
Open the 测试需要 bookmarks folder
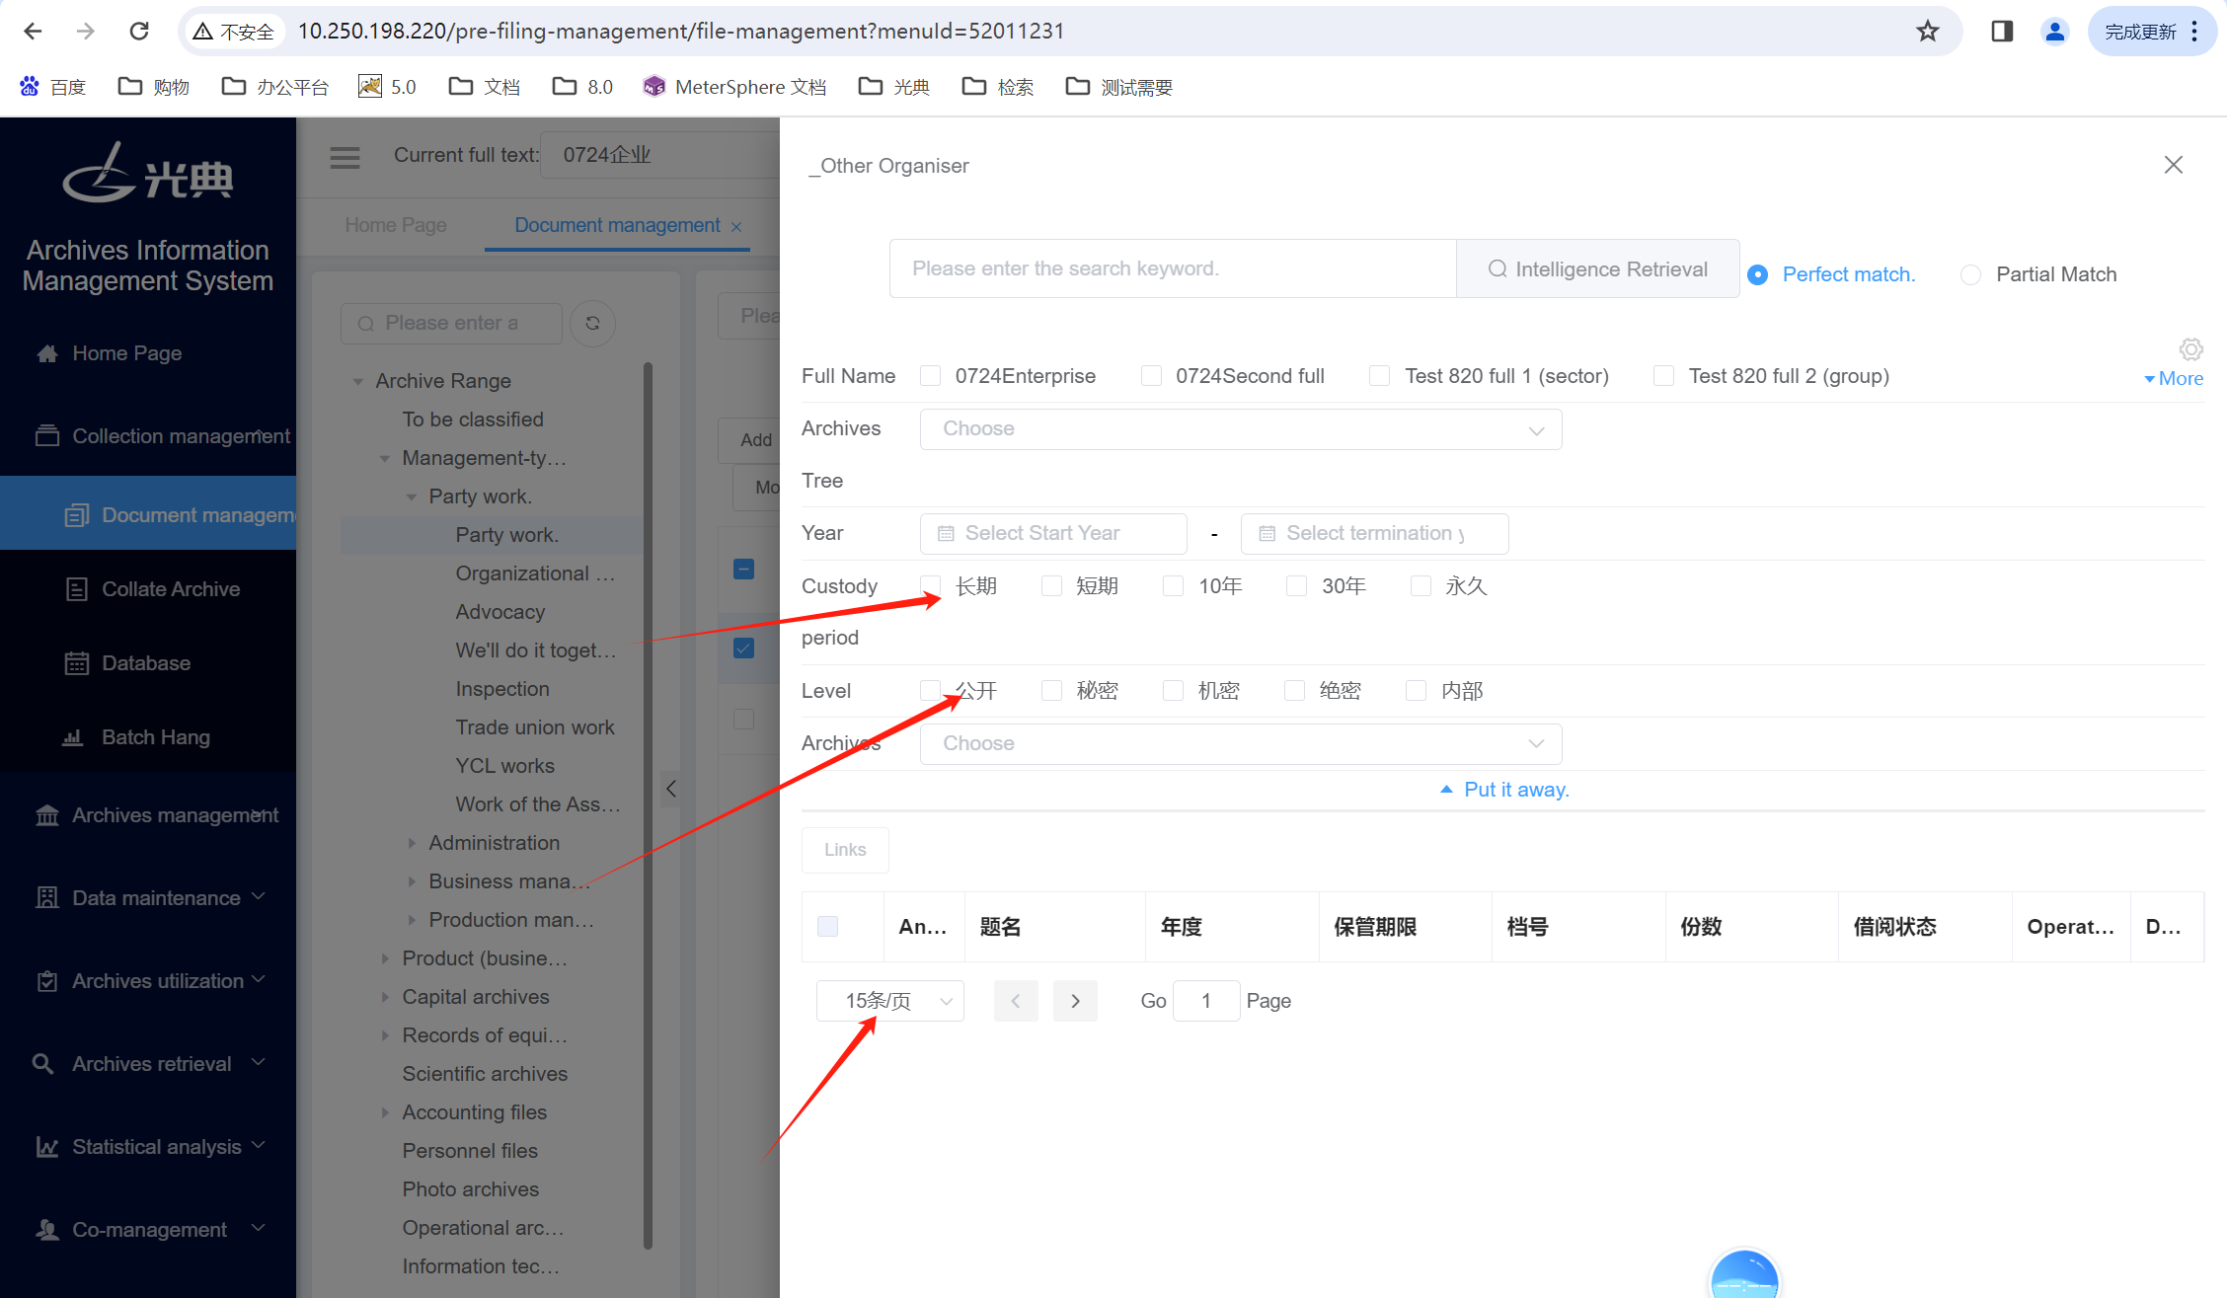point(1119,87)
